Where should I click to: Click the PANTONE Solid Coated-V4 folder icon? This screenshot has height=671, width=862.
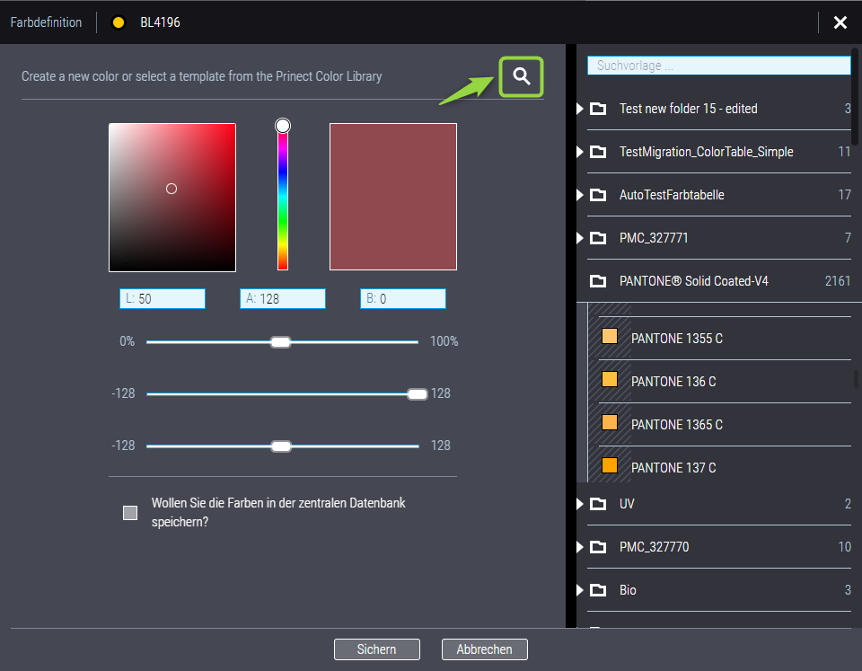tap(598, 281)
